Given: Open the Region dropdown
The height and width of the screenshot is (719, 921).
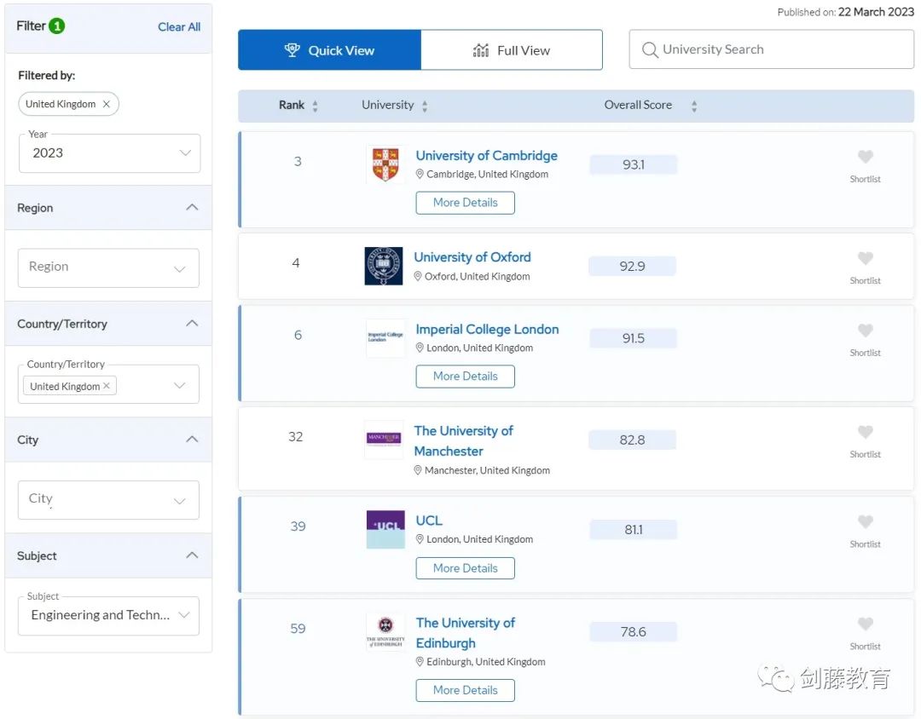Looking at the screenshot, I should click(108, 267).
